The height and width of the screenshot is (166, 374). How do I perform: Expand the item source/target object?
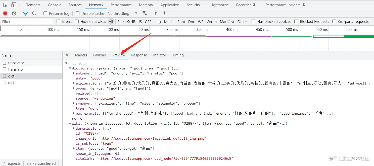point(74,148)
